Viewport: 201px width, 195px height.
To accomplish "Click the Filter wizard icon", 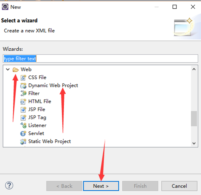I will pos(23,93).
